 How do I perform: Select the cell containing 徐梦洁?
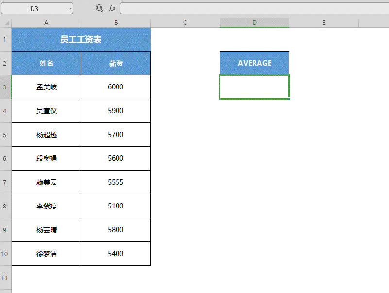46,254
